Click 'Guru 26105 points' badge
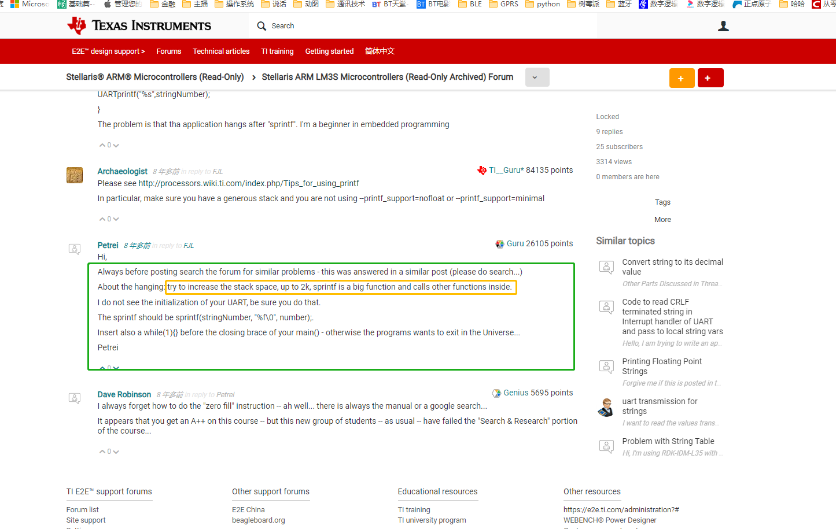This screenshot has height=529, width=836. click(x=534, y=243)
